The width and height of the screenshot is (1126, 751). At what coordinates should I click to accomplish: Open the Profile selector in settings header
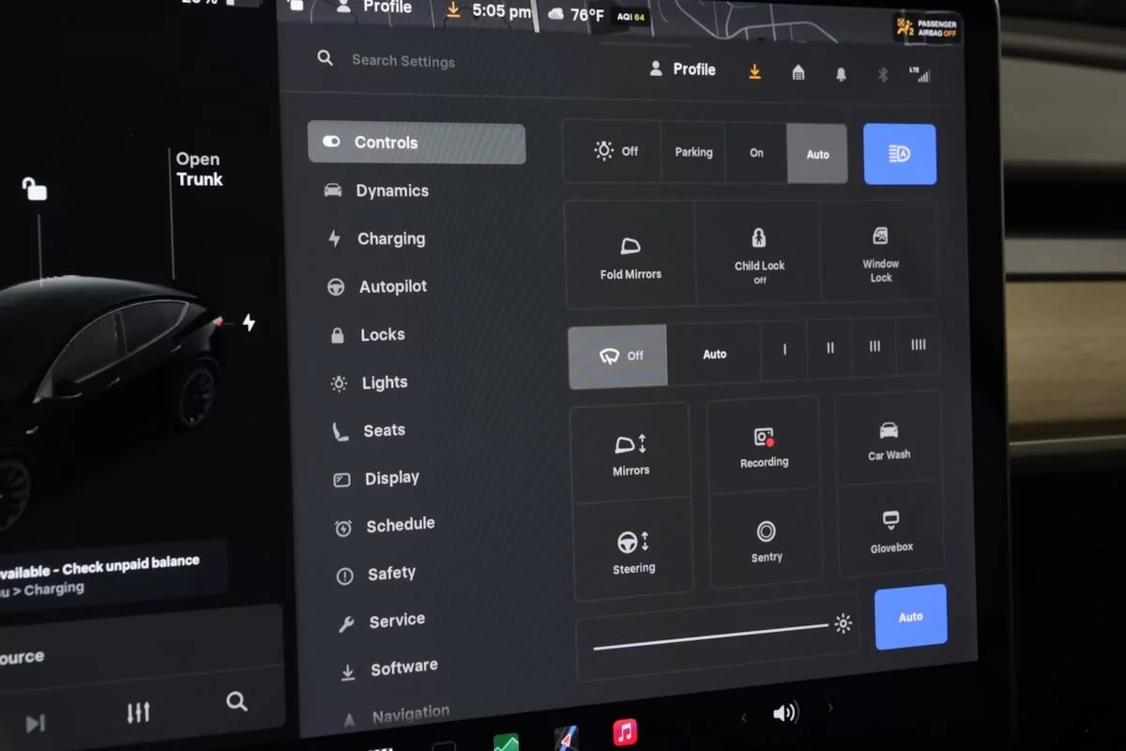pyautogui.click(x=683, y=69)
